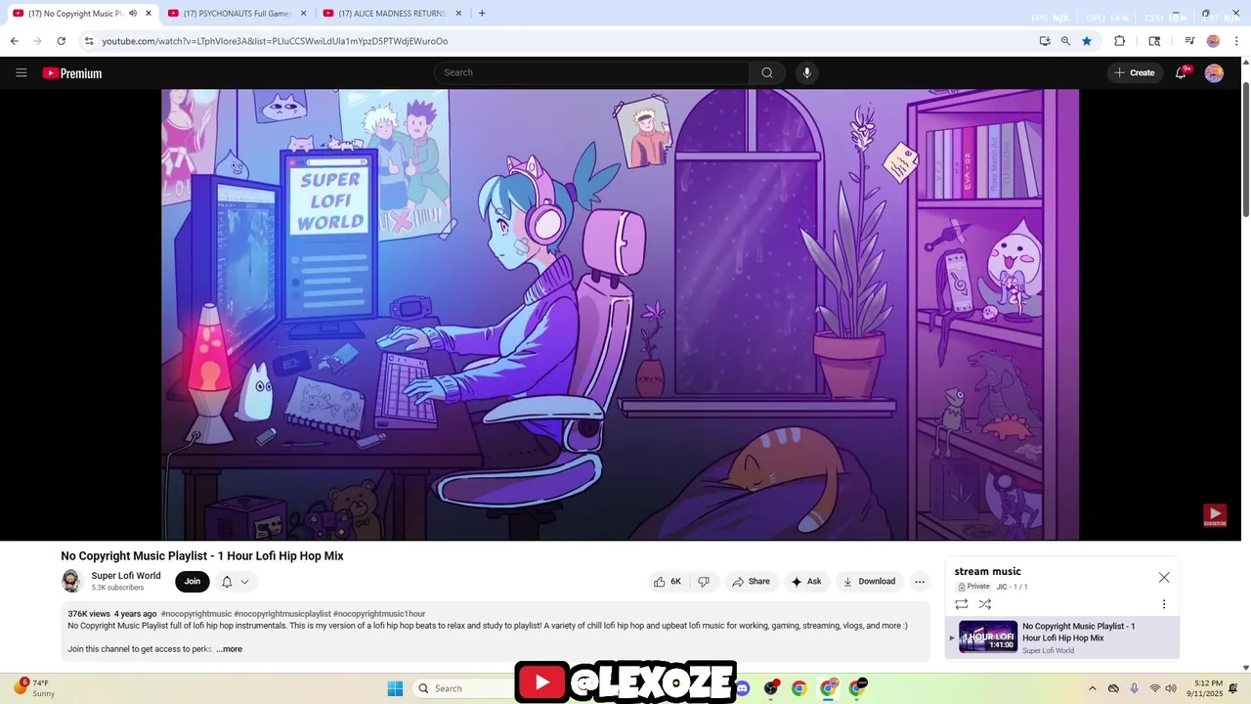Open Windows Start menu
The image size is (1251, 704).
coord(395,688)
